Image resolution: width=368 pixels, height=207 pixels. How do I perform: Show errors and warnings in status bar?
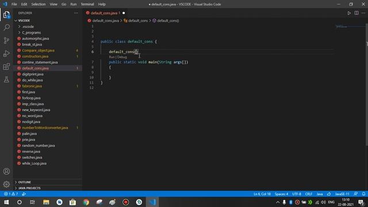pos(11,194)
